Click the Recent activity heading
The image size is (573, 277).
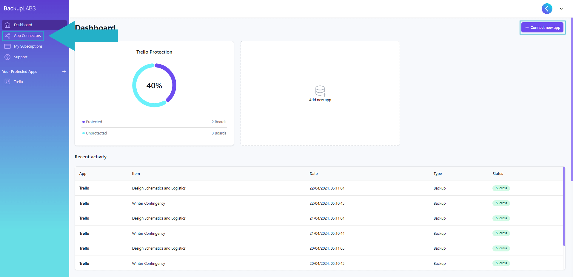pyautogui.click(x=90, y=157)
